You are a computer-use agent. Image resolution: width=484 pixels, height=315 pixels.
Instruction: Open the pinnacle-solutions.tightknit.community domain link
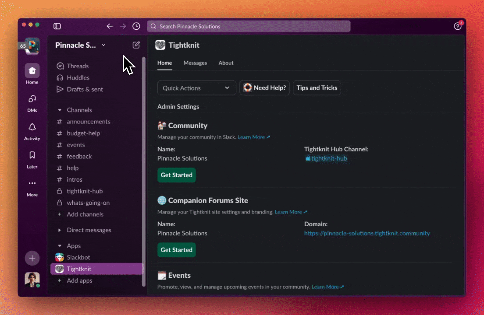pos(367,233)
